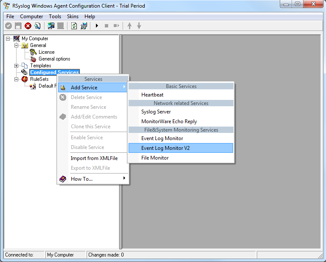
Task: Click the My Computer tree icon
Action: pos(17,39)
